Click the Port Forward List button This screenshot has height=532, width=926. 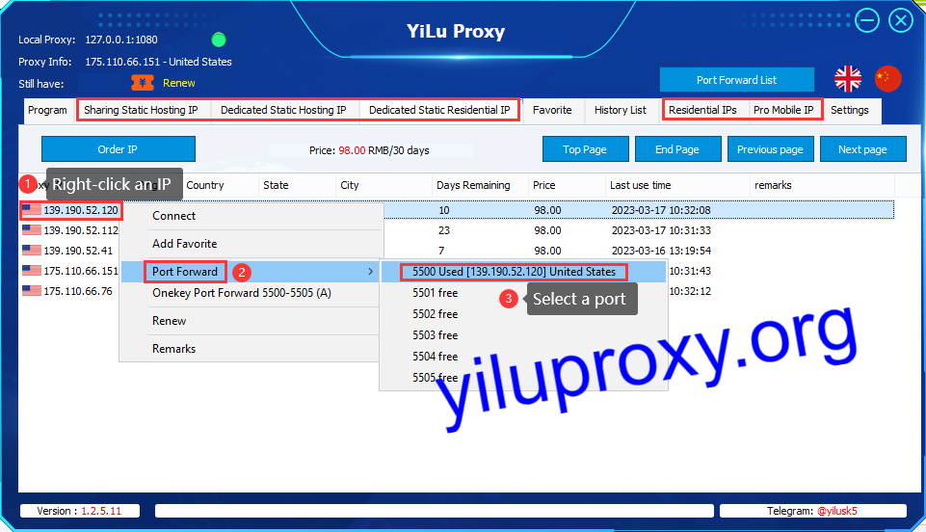pyautogui.click(x=736, y=80)
